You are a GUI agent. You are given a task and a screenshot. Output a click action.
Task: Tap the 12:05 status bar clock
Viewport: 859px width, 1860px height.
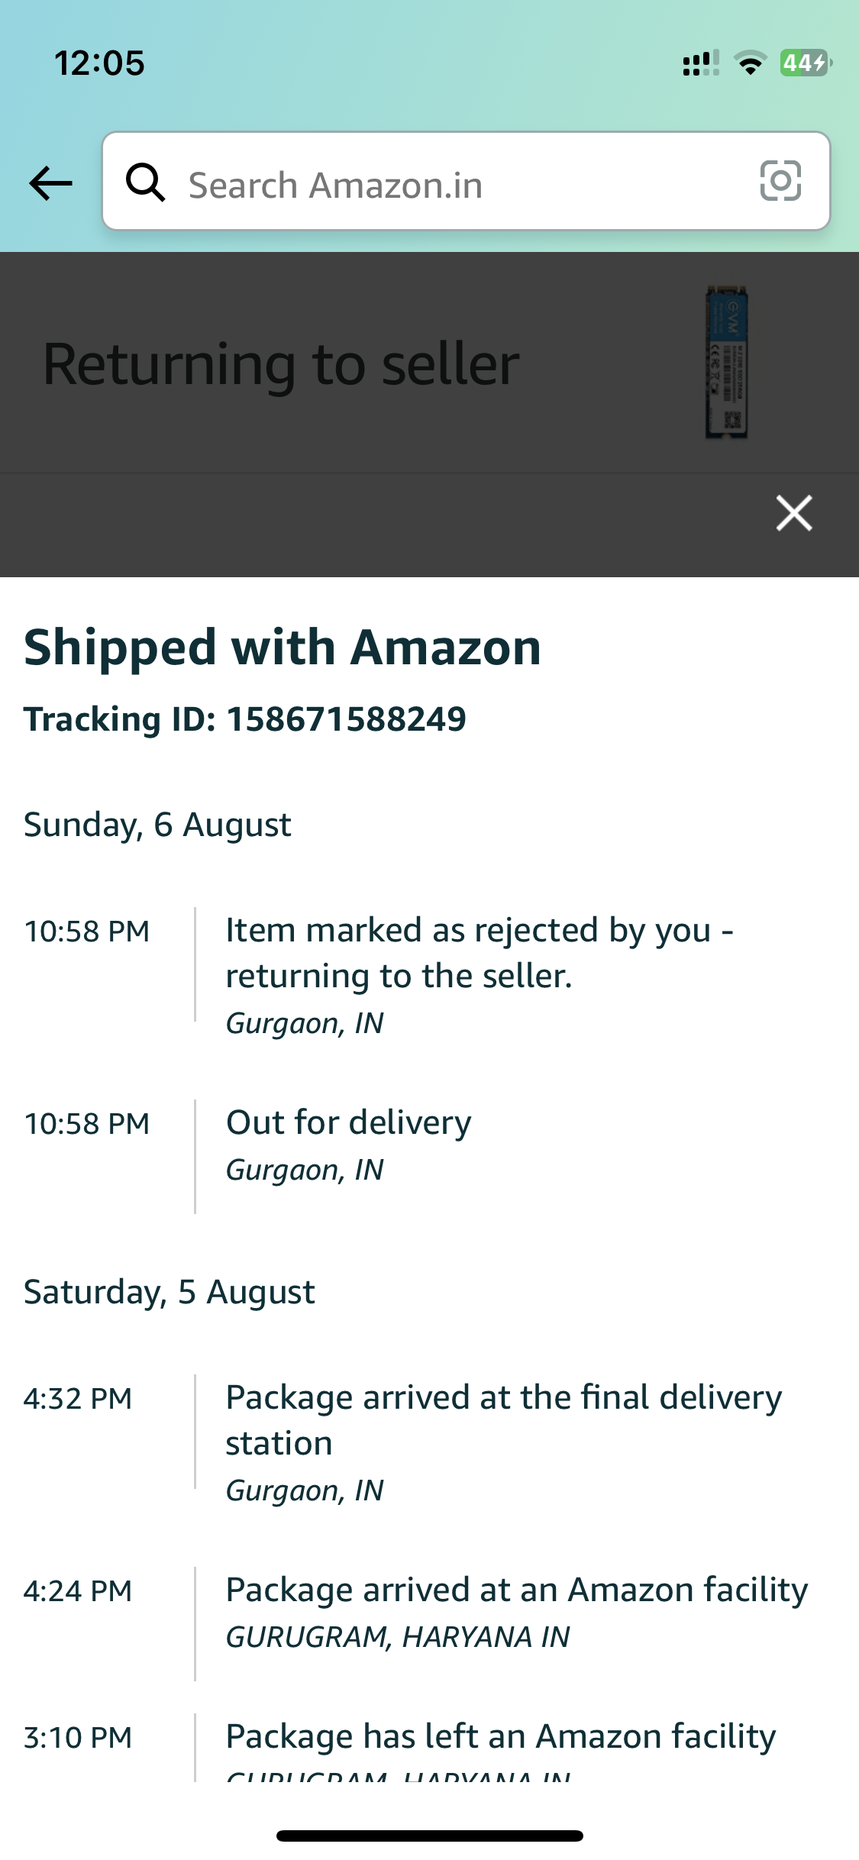point(99,63)
